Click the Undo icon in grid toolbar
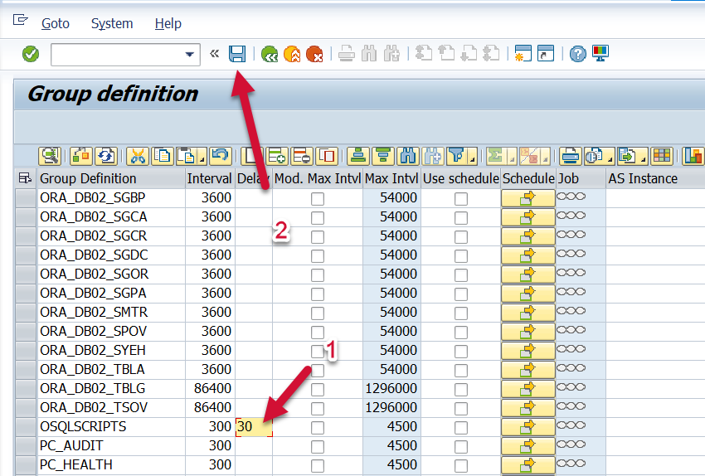This screenshot has width=705, height=476. [x=220, y=156]
